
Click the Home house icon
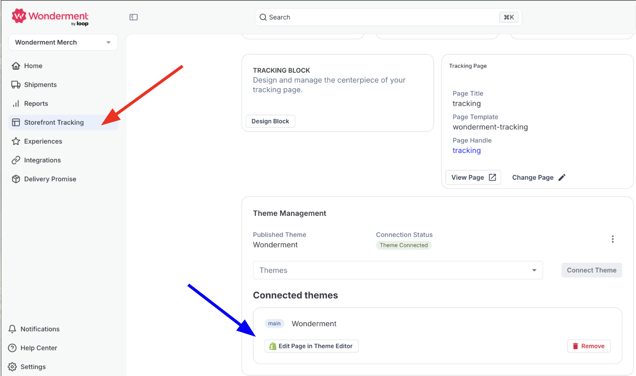pos(16,66)
